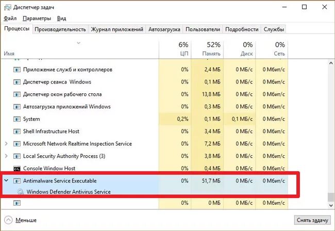Minimize the Диспетчер задач window

click(x=284, y=7)
